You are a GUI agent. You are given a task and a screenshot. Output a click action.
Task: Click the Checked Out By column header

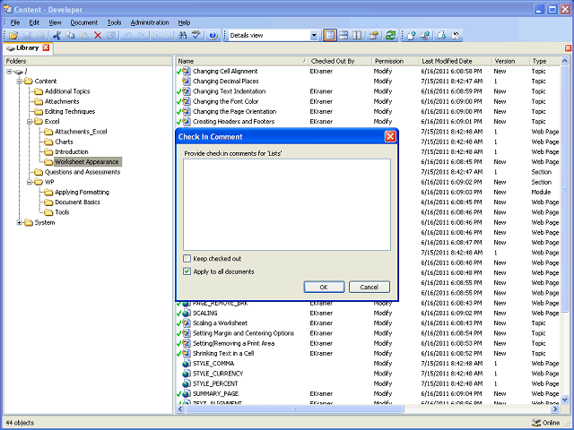(x=340, y=61)
